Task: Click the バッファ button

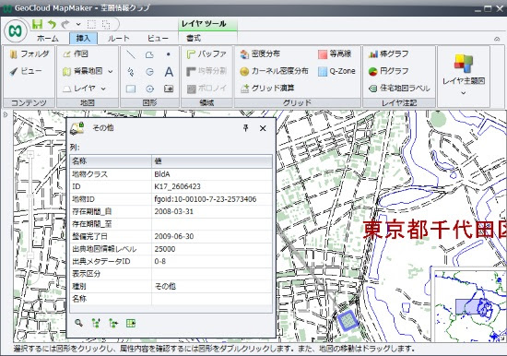Action: (206, 54)
